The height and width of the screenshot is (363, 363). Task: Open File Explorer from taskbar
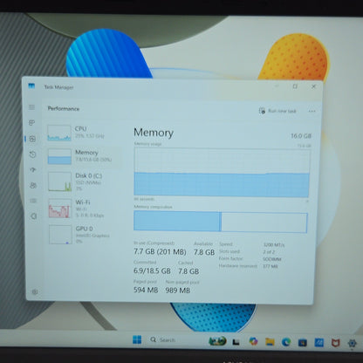coord(270,341)
